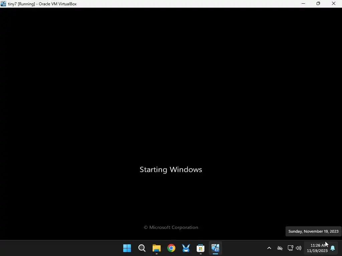This screenshot has width=342, height=256.
Task: Open Microsoft Store from taskbar
Action: [200, 248]
